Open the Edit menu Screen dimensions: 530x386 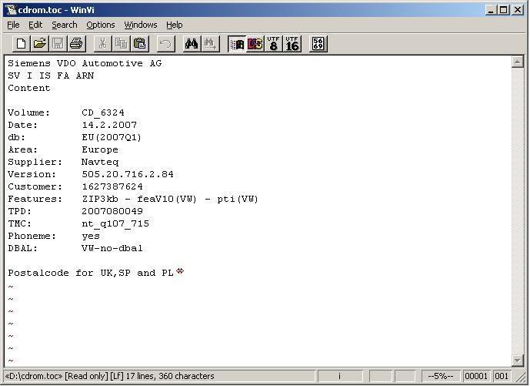[x=35, y=25]
